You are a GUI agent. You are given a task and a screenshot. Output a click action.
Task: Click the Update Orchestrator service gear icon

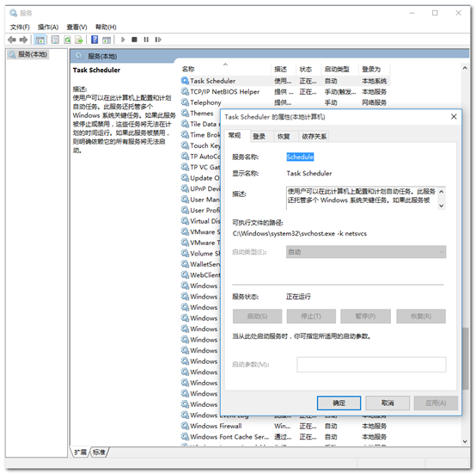tap(185, 178)
